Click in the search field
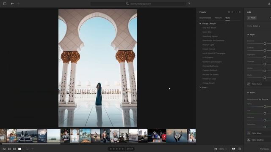271x152 pixels. tap(138, 4)
